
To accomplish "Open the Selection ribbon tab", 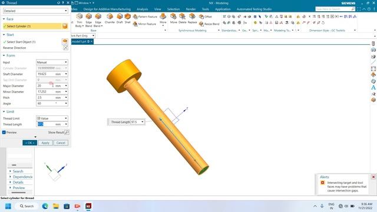I will 174,9.
